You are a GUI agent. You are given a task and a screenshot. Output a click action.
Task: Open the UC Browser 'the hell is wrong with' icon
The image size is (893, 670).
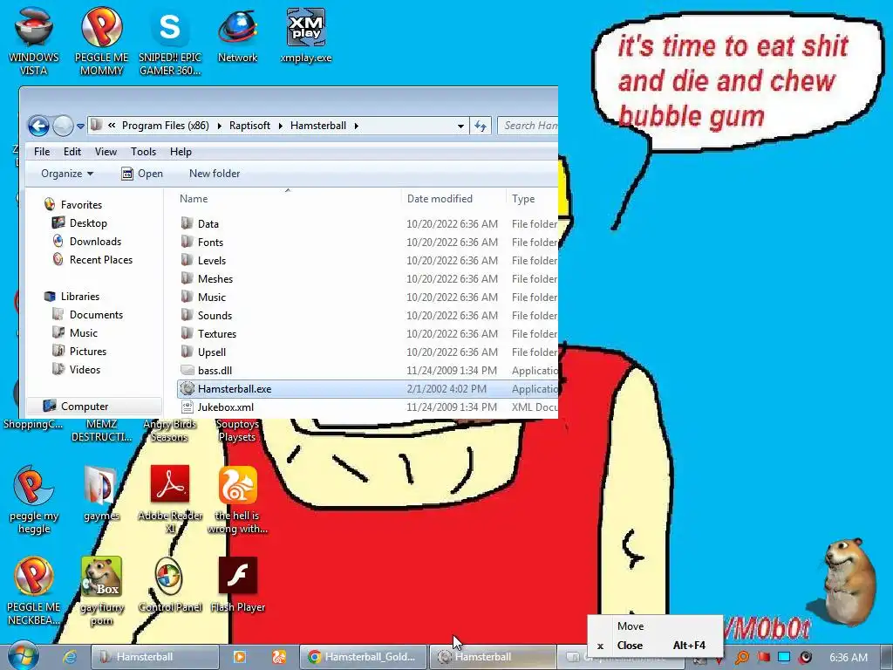[237, 500]
